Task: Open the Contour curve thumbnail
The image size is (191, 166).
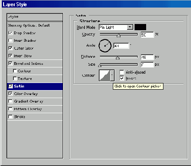Action: [105, 75]
